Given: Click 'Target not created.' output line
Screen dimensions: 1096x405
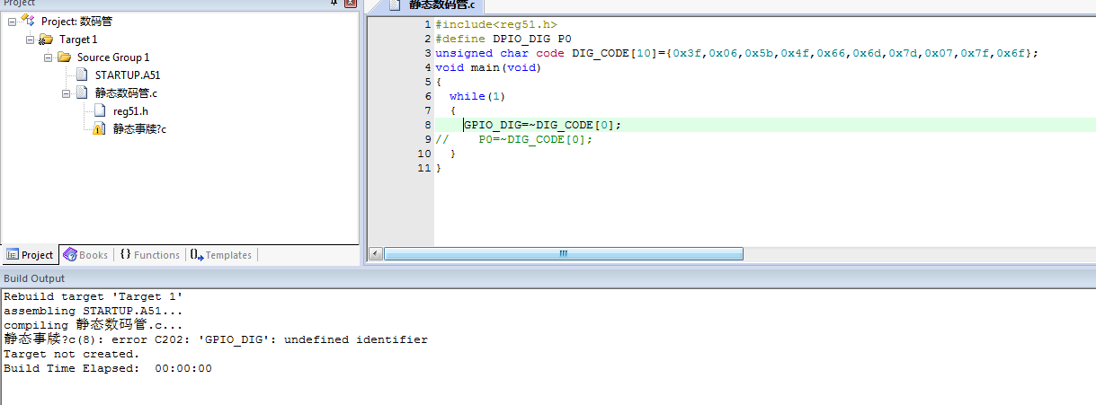Looking at the screenshot, I should pos(71,354).
